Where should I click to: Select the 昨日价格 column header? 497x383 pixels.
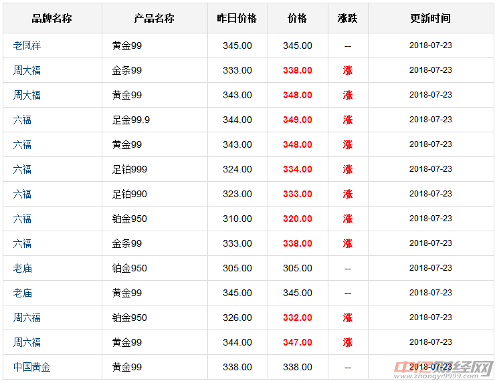click(237, 19)
